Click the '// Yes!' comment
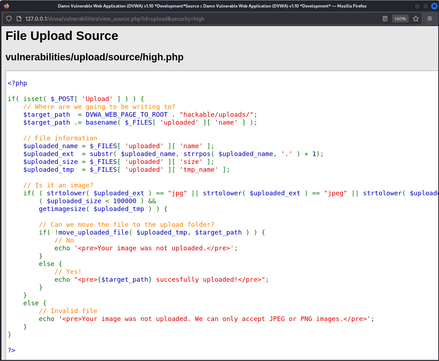This screenshot has width=439, height=361. coord(68,272)
